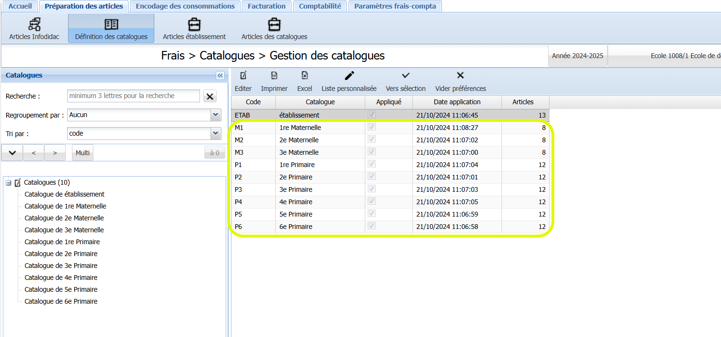Click the Multi button
Viewport: 721px width, 337px height.
tap(83, 153)
